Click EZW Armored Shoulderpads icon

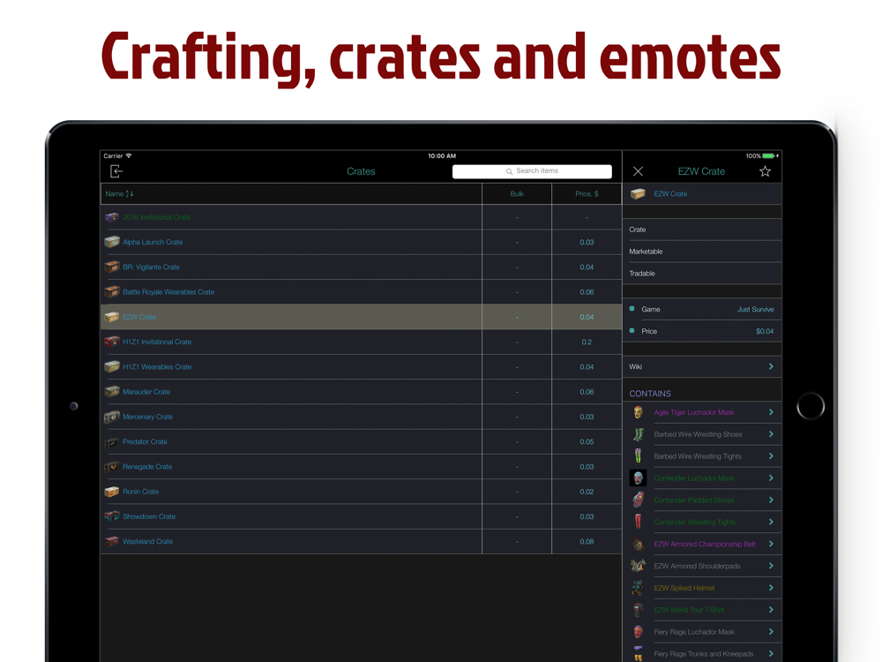(638, 566)
